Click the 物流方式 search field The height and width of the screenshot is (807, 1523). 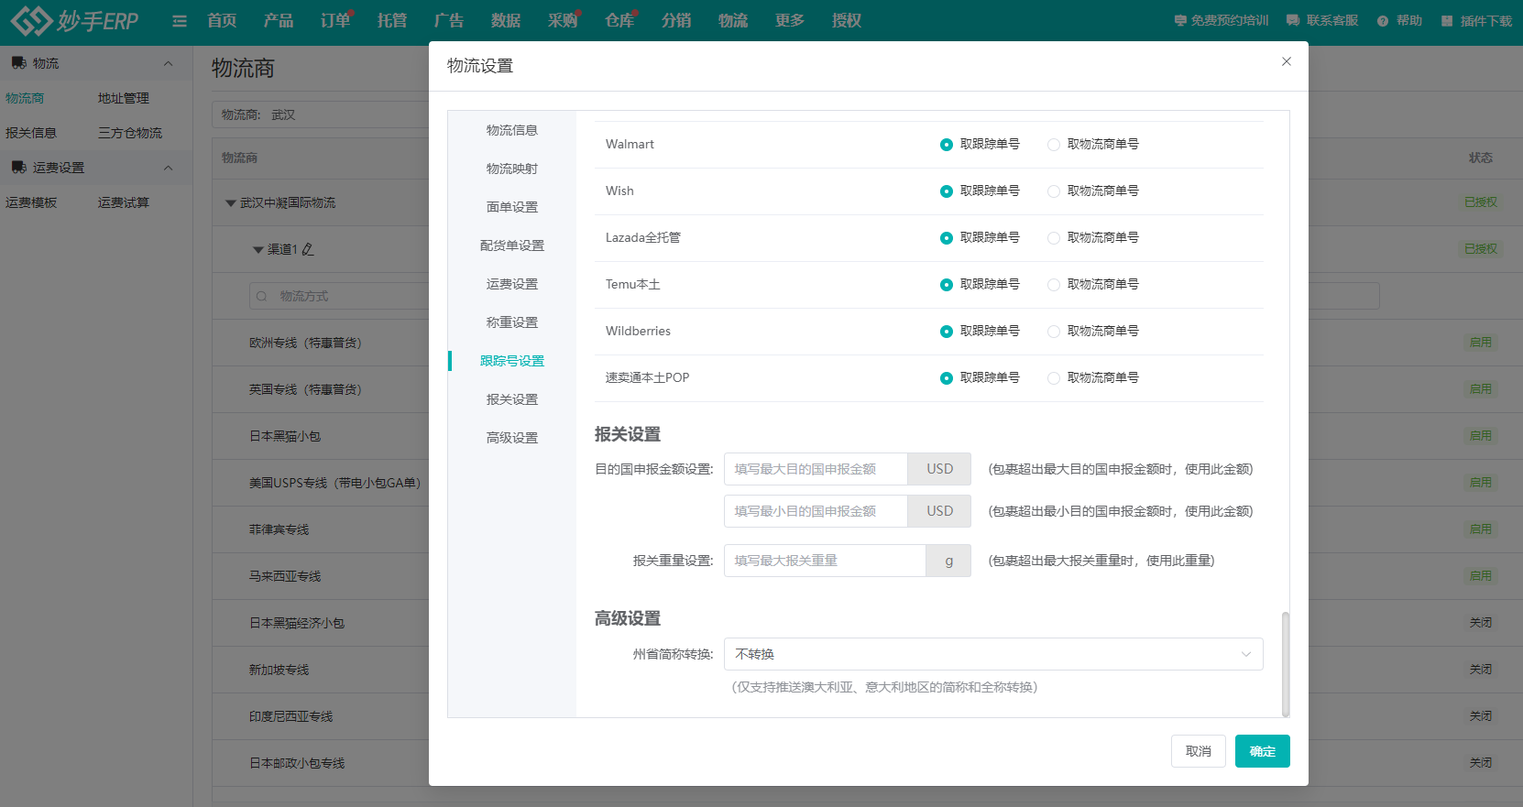tap(339, 296)
